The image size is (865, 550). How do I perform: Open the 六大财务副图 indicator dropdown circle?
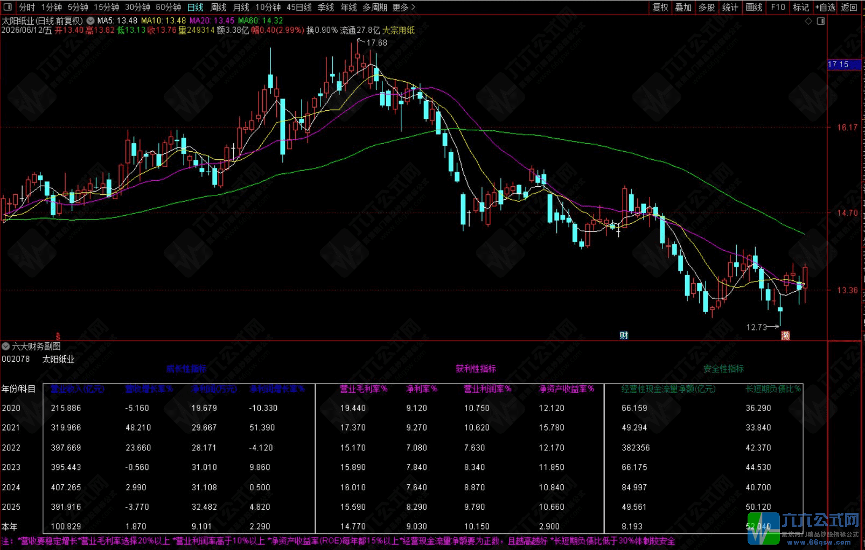coord(6,347)
